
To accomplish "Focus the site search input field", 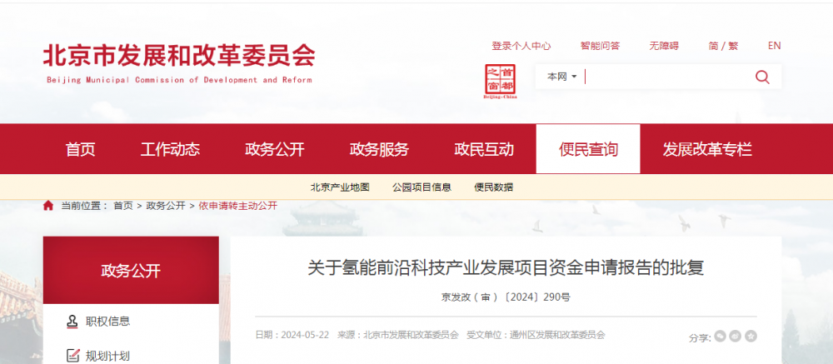I will click(666, 77).
